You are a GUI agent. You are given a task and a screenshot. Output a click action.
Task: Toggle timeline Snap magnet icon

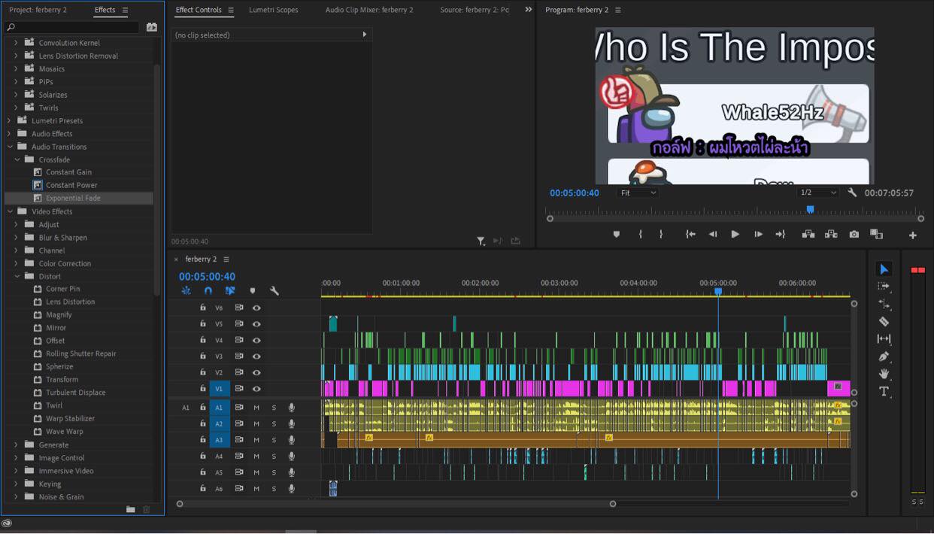pyautogui.click(x=208, y=290)
